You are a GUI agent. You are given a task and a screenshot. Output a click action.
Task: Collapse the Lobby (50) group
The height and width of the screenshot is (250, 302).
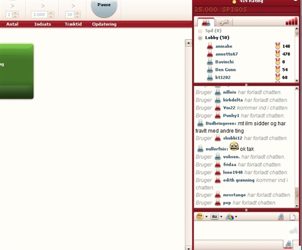(200, 38)
